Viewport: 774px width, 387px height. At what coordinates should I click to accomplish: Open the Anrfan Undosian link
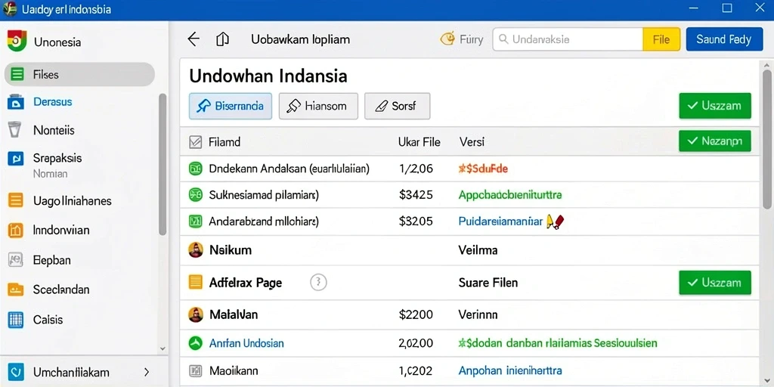tap(246, 343)
